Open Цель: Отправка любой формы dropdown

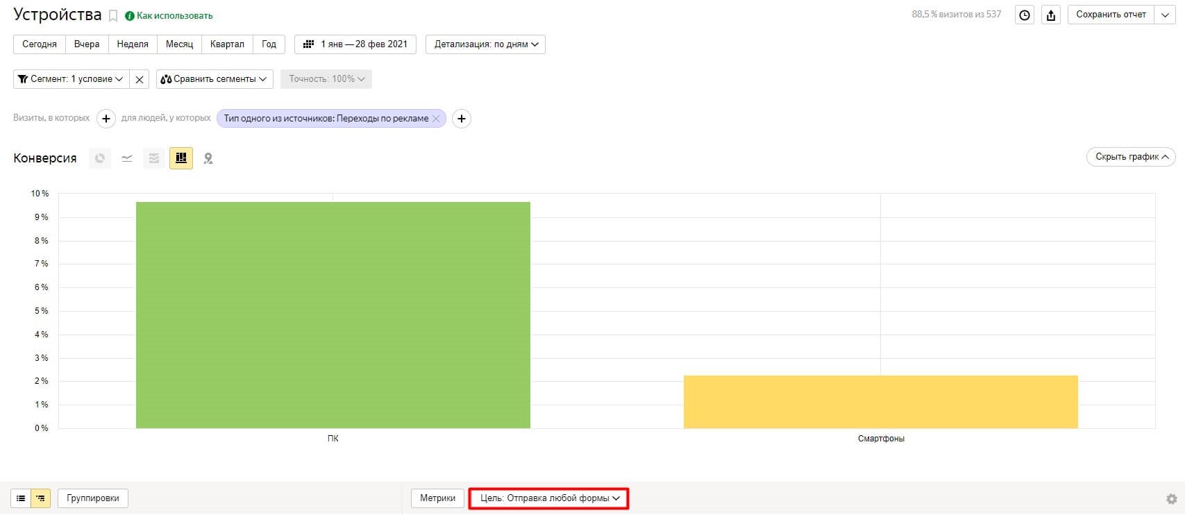549,498
